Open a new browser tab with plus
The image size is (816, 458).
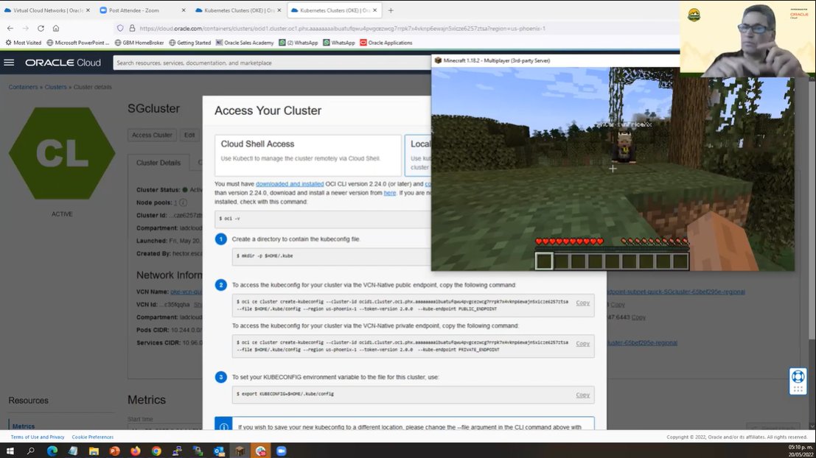point(391,10)
